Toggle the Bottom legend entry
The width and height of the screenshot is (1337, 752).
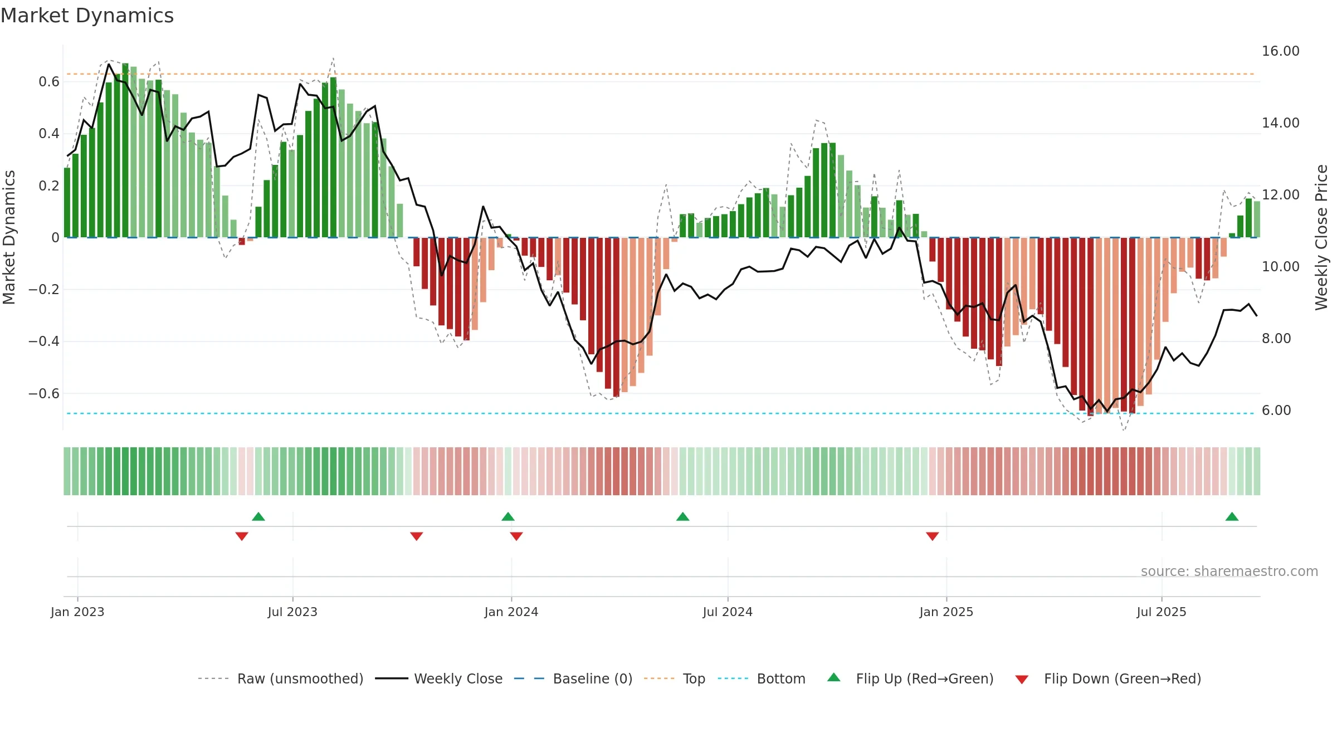(762, 678)
